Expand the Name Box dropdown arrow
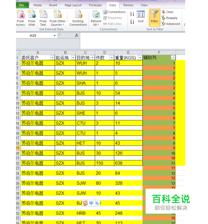 [x=54, y=36]
